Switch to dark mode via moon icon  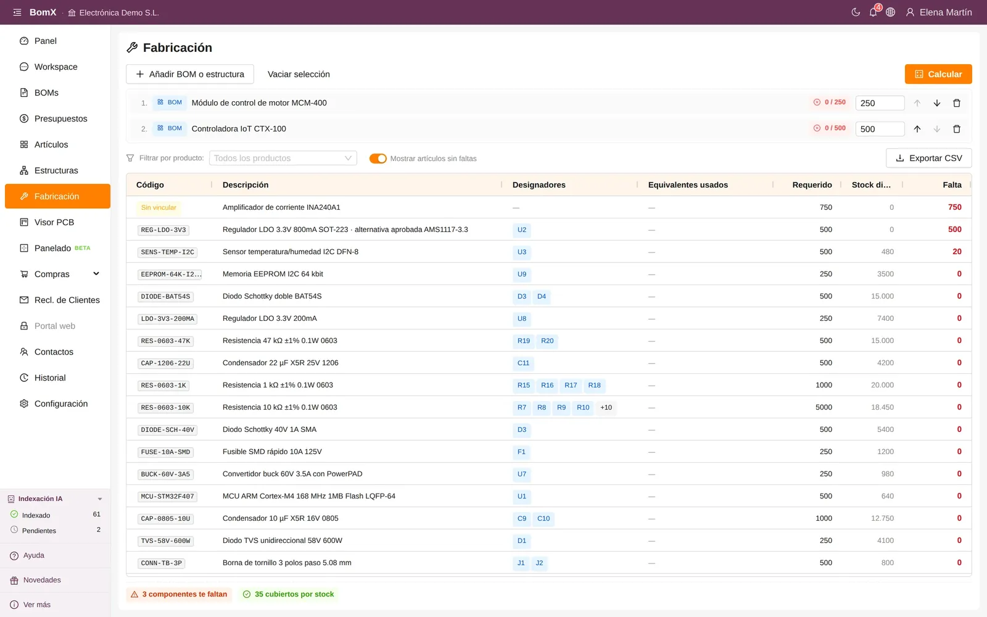pos(856,12)
